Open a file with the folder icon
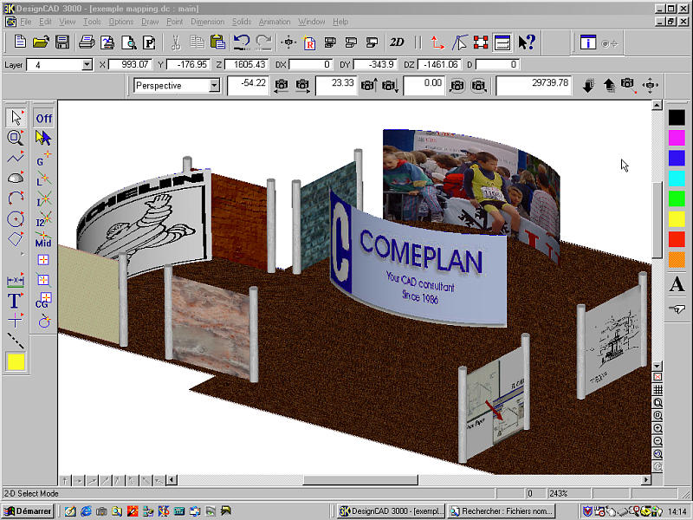Viewport: 693px width, 520px height. coord(41,42)
